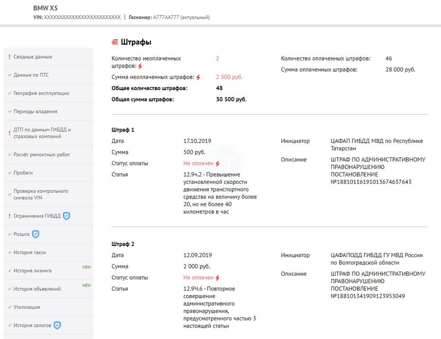Select Периоды владения in the sidebar
Screen dimensions: 441x339
(x=48, y=111)
